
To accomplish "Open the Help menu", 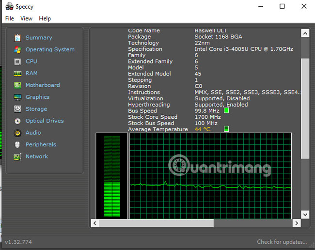I will point(45,18).
